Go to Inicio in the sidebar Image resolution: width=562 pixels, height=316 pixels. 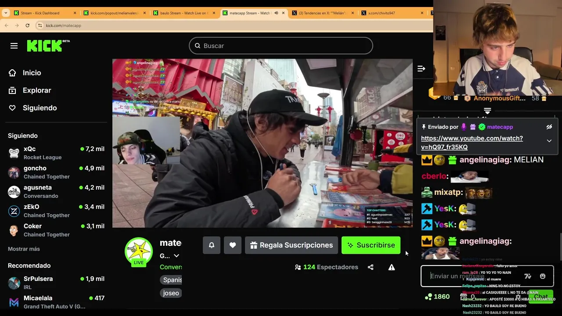pos(32,73)
